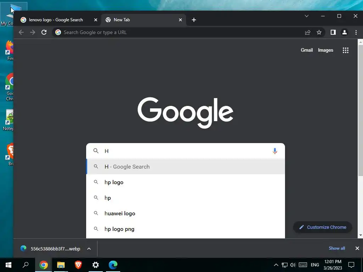
Task: Click in the Google search box
Action: 185,151
